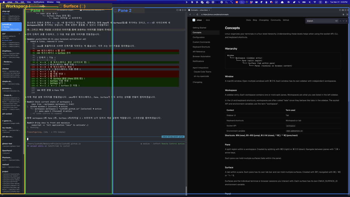Open Wi-Fi status in the menu bar
350x197 pixels.
(x=315, y=2)
